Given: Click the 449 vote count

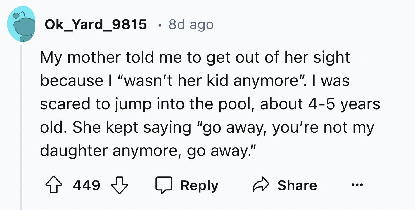Looking at the screenshot, I should point(87,185).
